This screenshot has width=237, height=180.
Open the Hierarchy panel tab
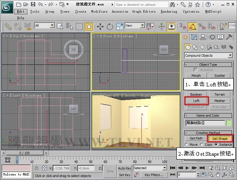click(x=203, y=37)
